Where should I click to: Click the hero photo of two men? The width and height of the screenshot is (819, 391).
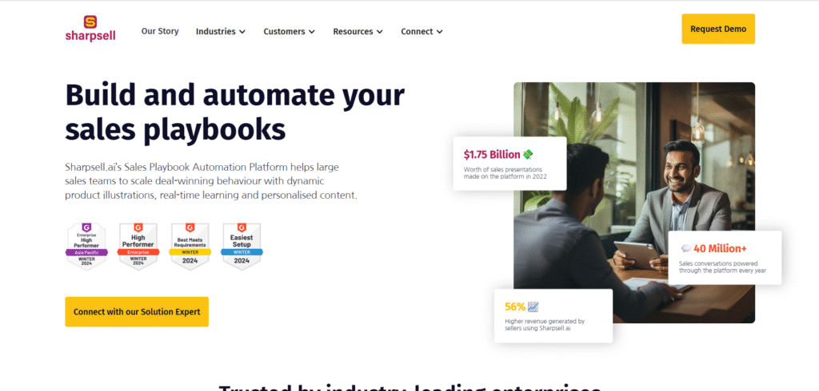[x=634, y=203]
